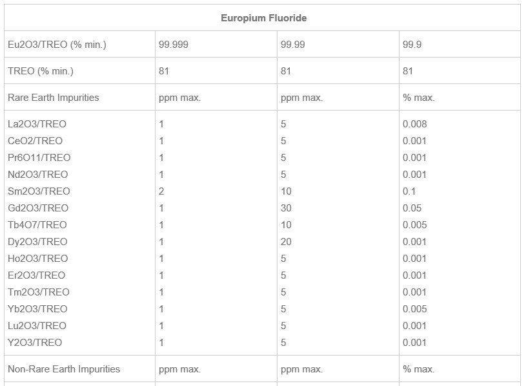Click the Tb4O7/TREO impurity label
The height and width of the screenshot is (386, 526).
point(37,225)
